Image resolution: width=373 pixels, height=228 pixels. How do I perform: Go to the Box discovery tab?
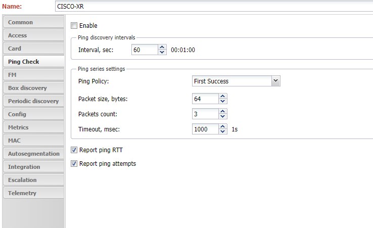coord(33,88)
